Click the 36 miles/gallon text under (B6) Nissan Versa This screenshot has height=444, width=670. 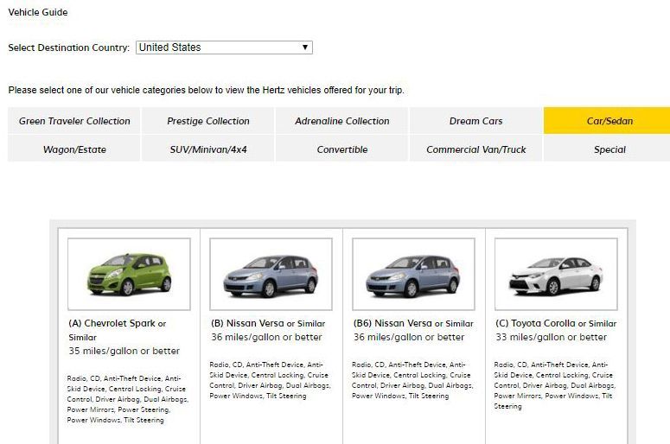click(409, 337)
